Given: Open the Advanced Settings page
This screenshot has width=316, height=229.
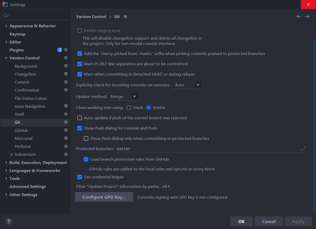Looking at the screenshot, I should point(28,186).
